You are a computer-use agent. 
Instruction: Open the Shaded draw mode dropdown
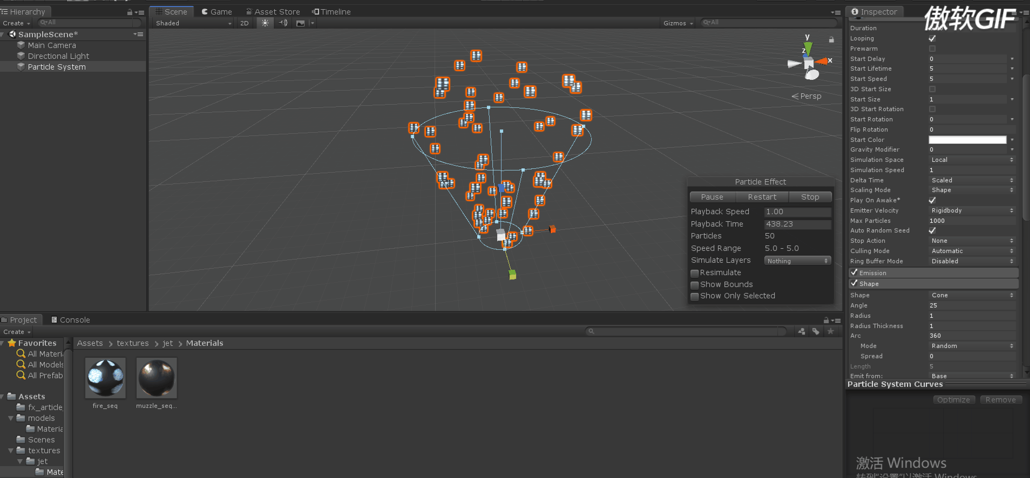pyautogui.click(x=193, y=23)
